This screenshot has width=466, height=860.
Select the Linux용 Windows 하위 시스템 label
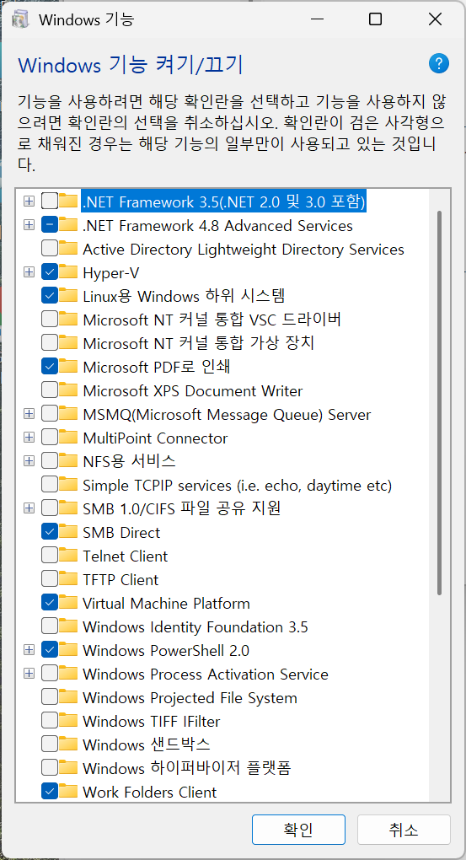(x=184, y=296)
